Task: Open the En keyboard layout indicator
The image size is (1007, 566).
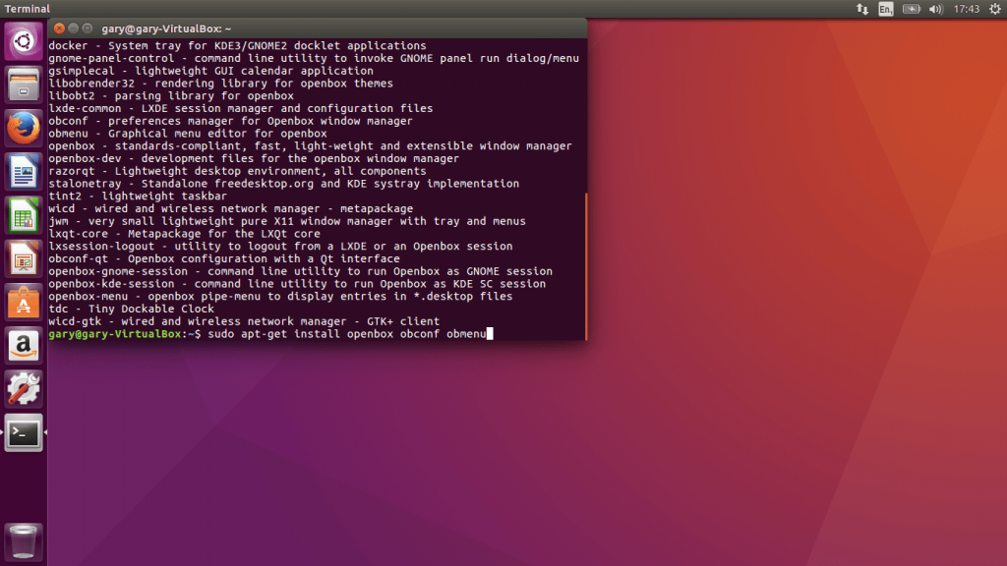Action: click(886, 9)
